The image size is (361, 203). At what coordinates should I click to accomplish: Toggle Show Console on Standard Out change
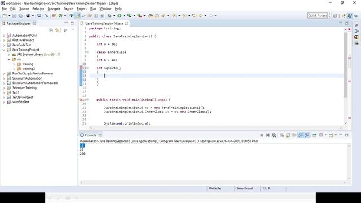tap(301, 135)
